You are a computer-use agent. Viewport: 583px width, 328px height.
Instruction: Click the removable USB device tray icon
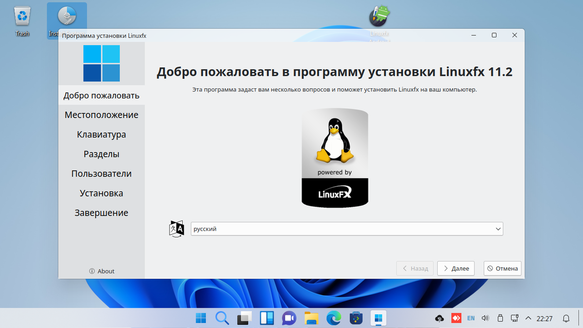tap(500, 319)
